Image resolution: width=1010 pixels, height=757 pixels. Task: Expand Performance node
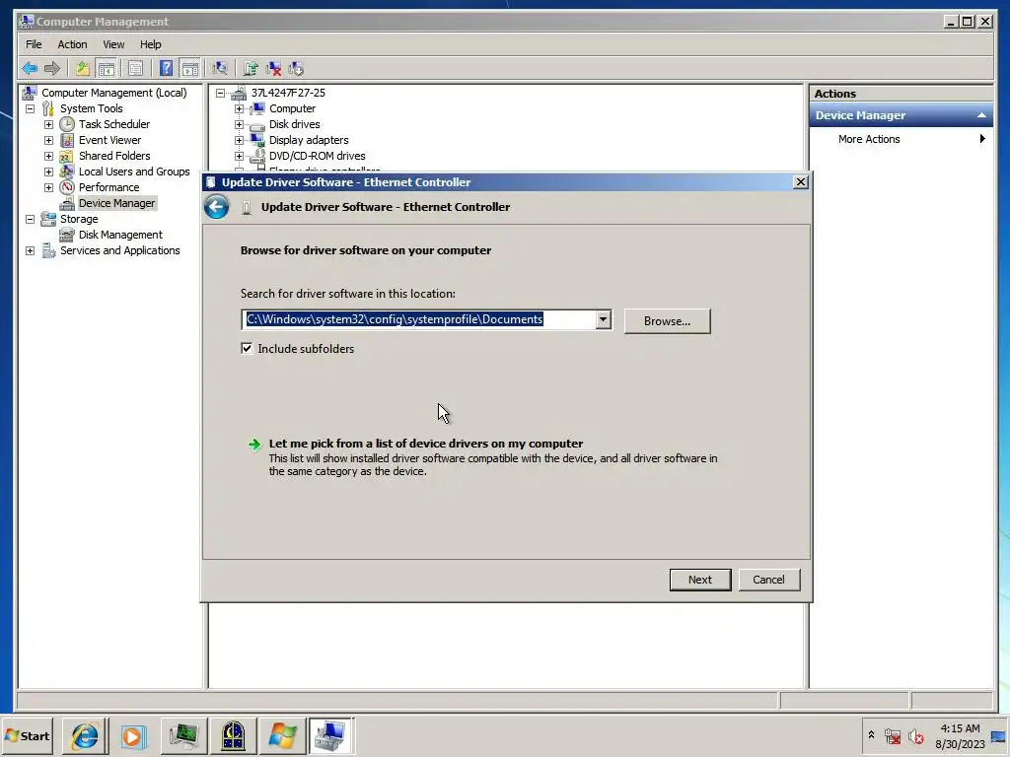click(49, 187)
